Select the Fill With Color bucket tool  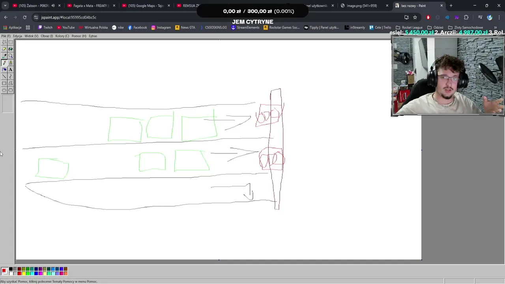coord(11,49)
